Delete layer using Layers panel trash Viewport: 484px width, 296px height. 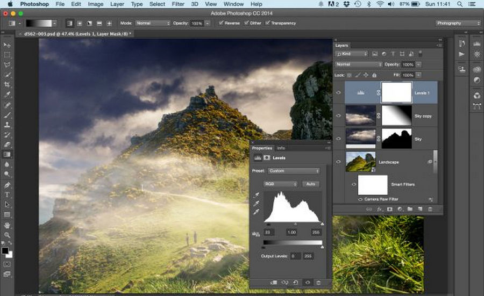[x=430, y=209]
